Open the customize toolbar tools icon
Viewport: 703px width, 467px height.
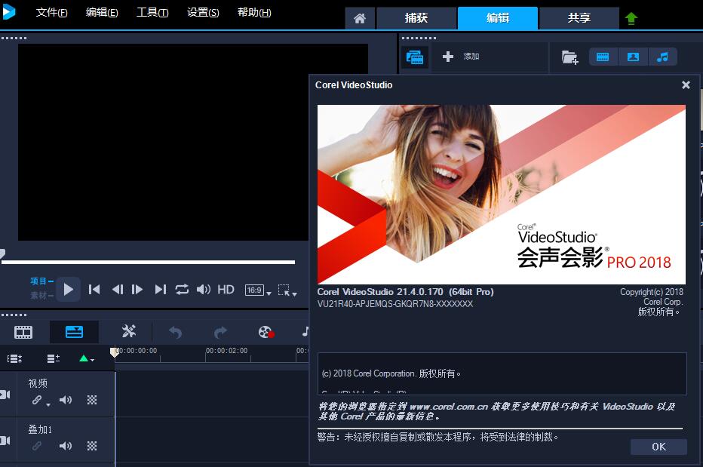[x=129, y=331]
